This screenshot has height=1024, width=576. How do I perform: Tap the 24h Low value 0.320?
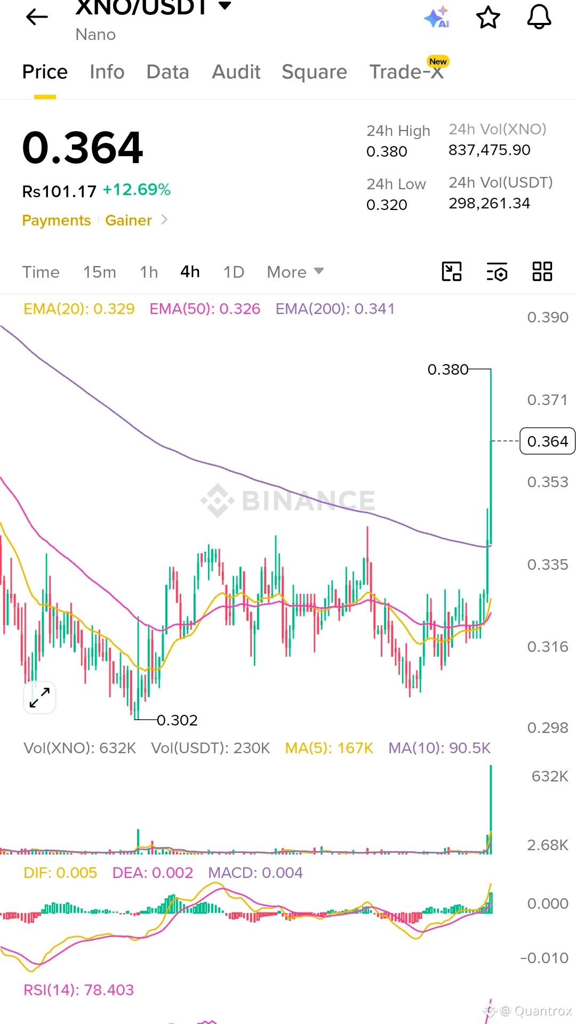[x=387, y=205]
